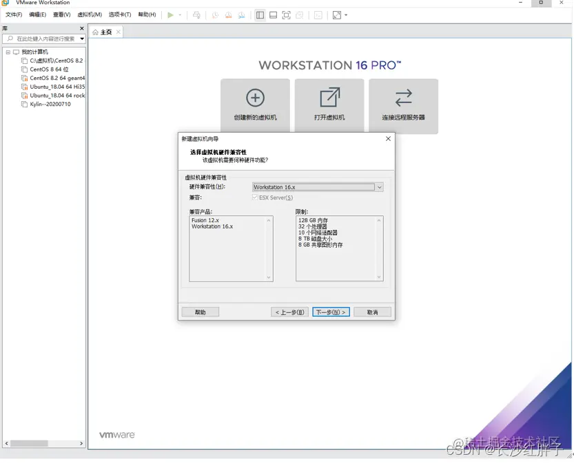The width and height of the screenshot is (574, 463).
Task: Click library horizontal scrollbar right arrow
Action: point(81,443)
